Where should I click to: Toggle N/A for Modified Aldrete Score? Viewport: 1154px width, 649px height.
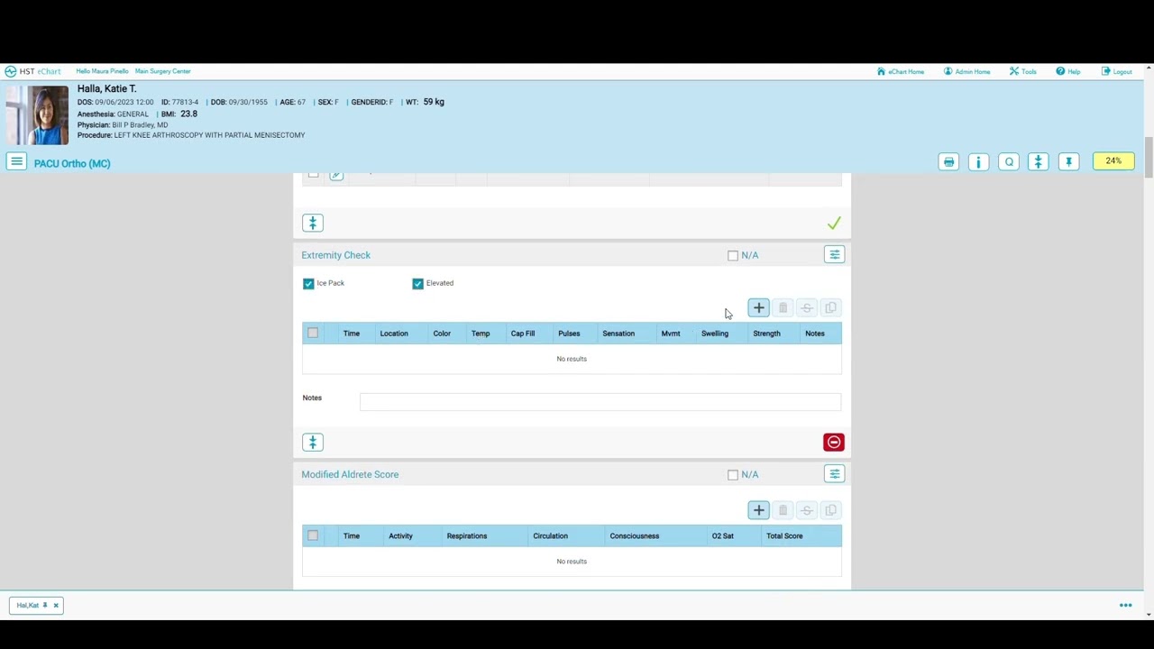point(733,475)
